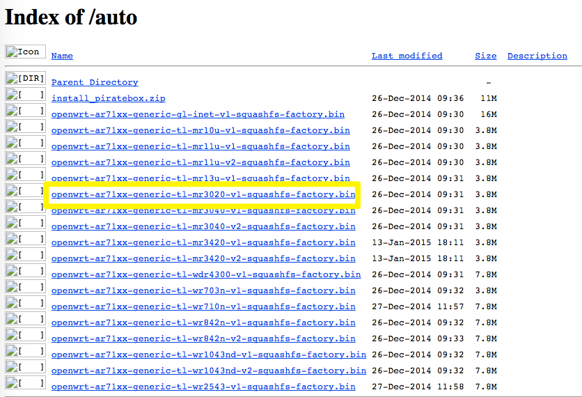Click file icon beside tl-mr10u-v1 row
Image resolution: width=582 pixels, height=397 pixels.
(x=25, y=126)
